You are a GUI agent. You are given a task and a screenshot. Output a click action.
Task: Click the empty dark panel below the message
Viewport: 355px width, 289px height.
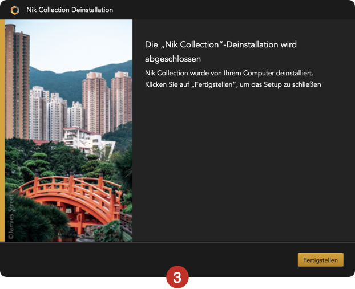[244, 165]
